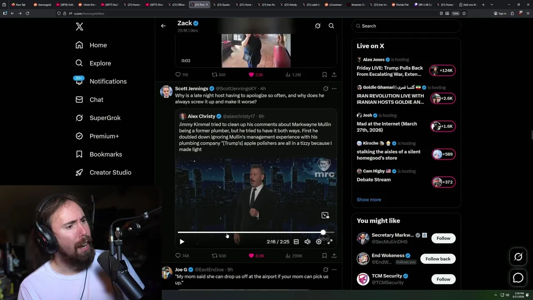
Task: Switch to the Florida Fish browser tab
Action: [x=401, y=5]
